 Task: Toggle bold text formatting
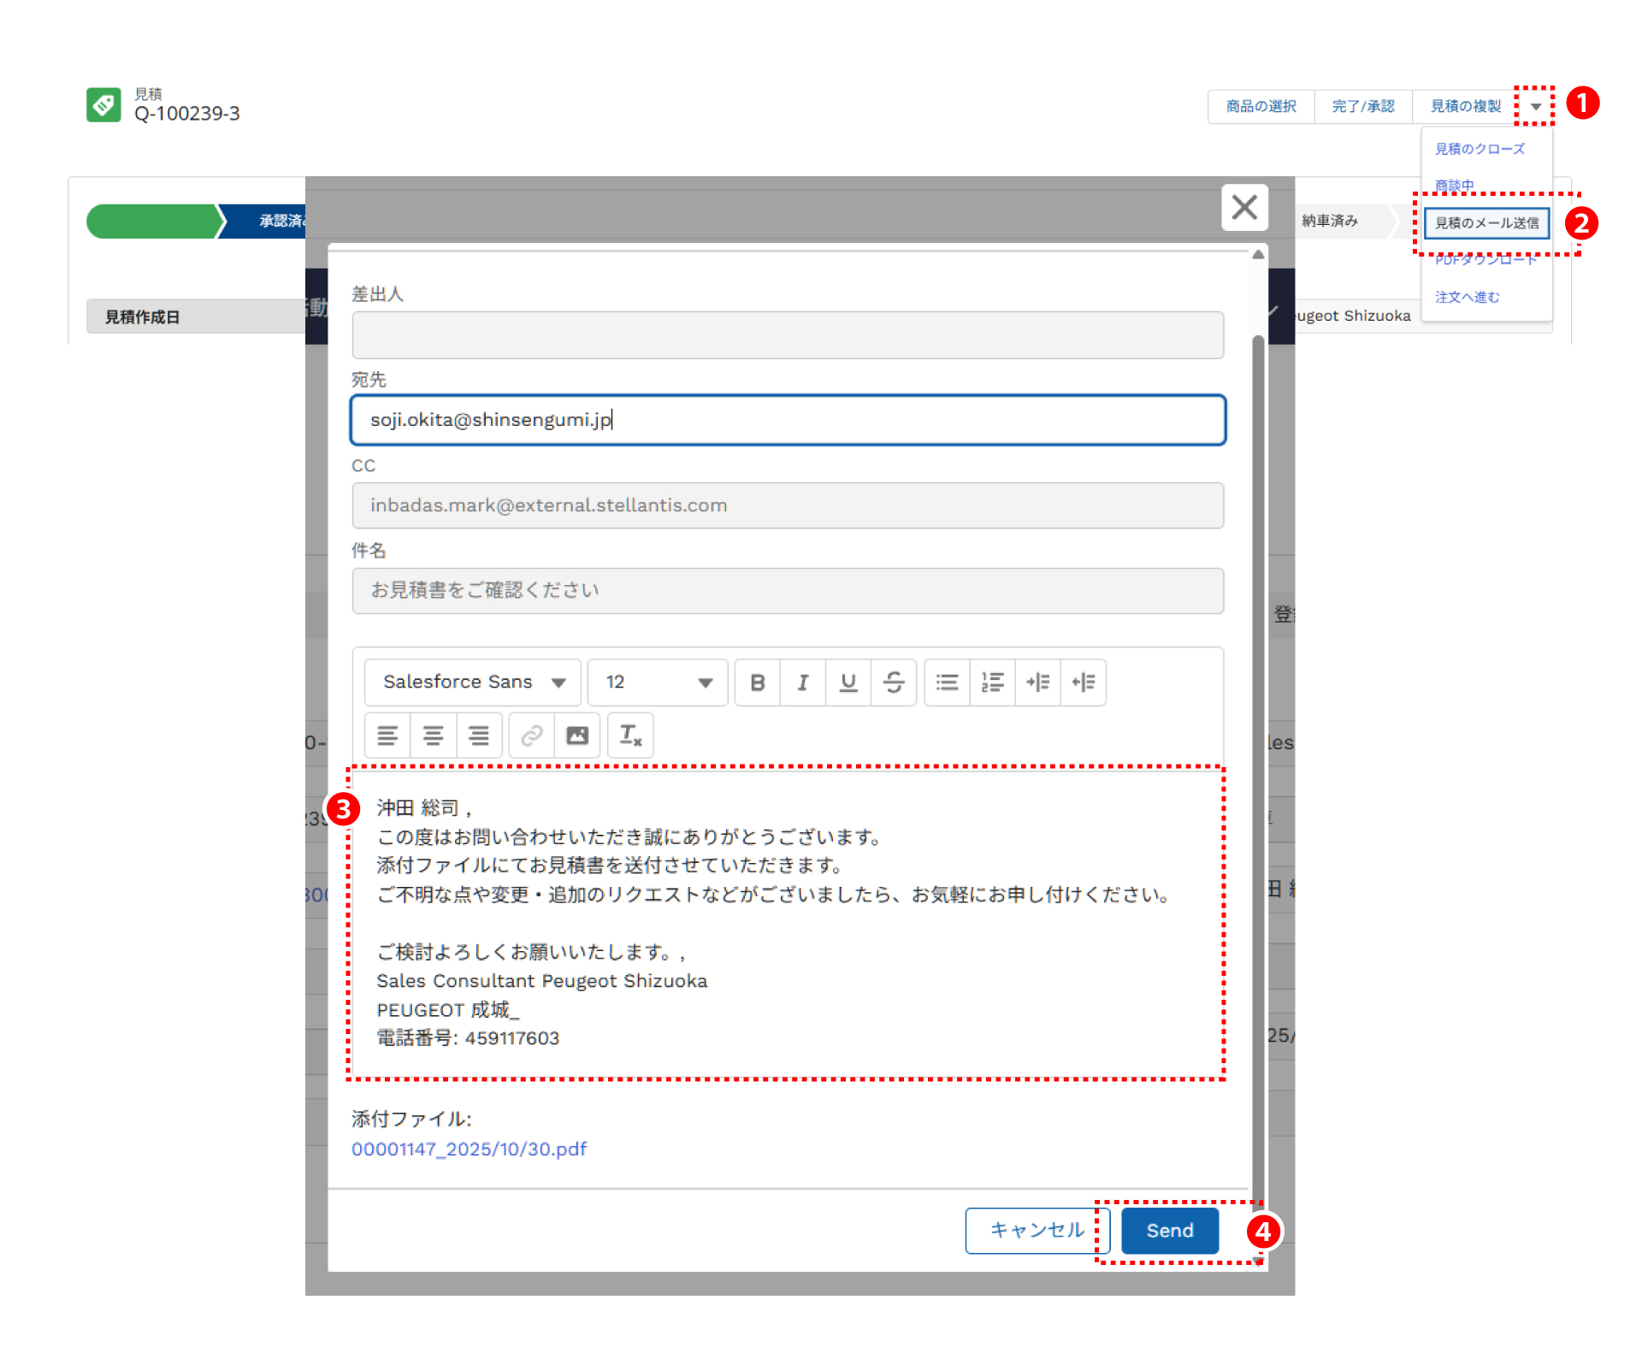tap(757, 682)
